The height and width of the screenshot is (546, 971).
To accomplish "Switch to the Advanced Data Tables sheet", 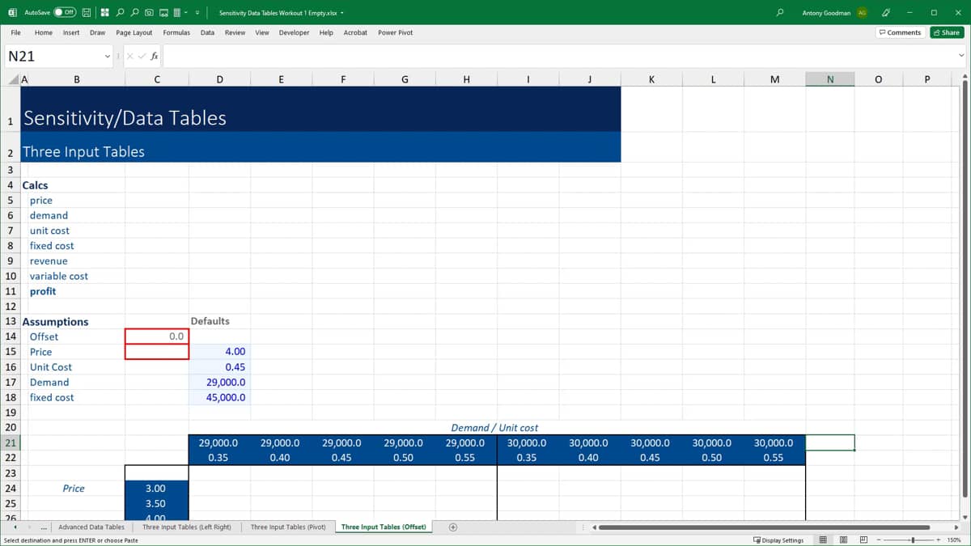I will [x=91, y=527].
